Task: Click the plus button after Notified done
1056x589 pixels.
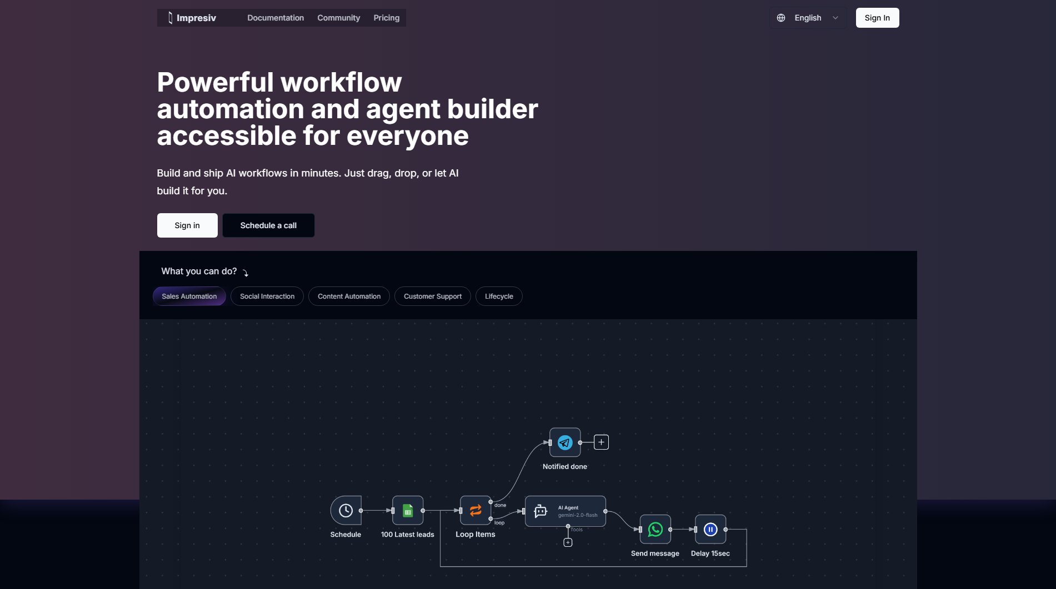Action: point(601,442)
